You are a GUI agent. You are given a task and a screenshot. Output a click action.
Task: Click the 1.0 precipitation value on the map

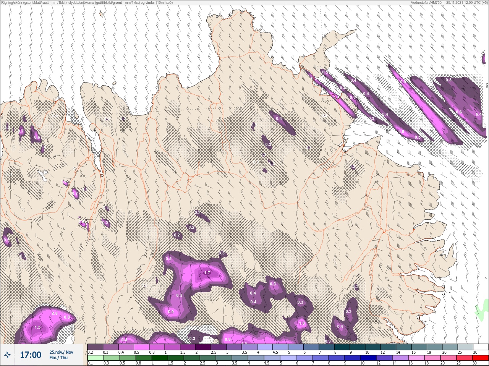(x=302, y=323)
